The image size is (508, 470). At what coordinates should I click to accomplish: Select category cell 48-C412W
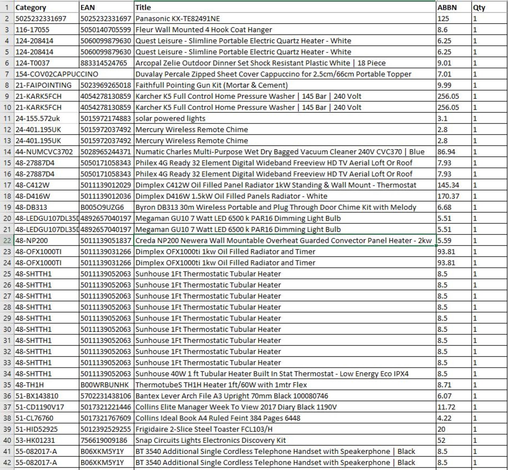point(47,185)
